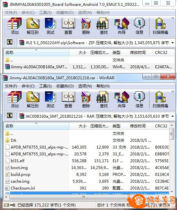This screenshot has width=177, height=210.
Task: Select bl31.elf file
Action: tap(86, 161)
